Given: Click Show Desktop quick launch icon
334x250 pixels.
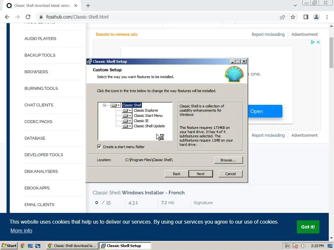Looking at the screenshot, I should 30,246.
